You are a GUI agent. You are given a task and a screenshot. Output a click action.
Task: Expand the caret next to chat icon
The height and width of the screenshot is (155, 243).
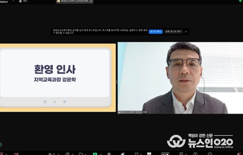tap(72, 154)
